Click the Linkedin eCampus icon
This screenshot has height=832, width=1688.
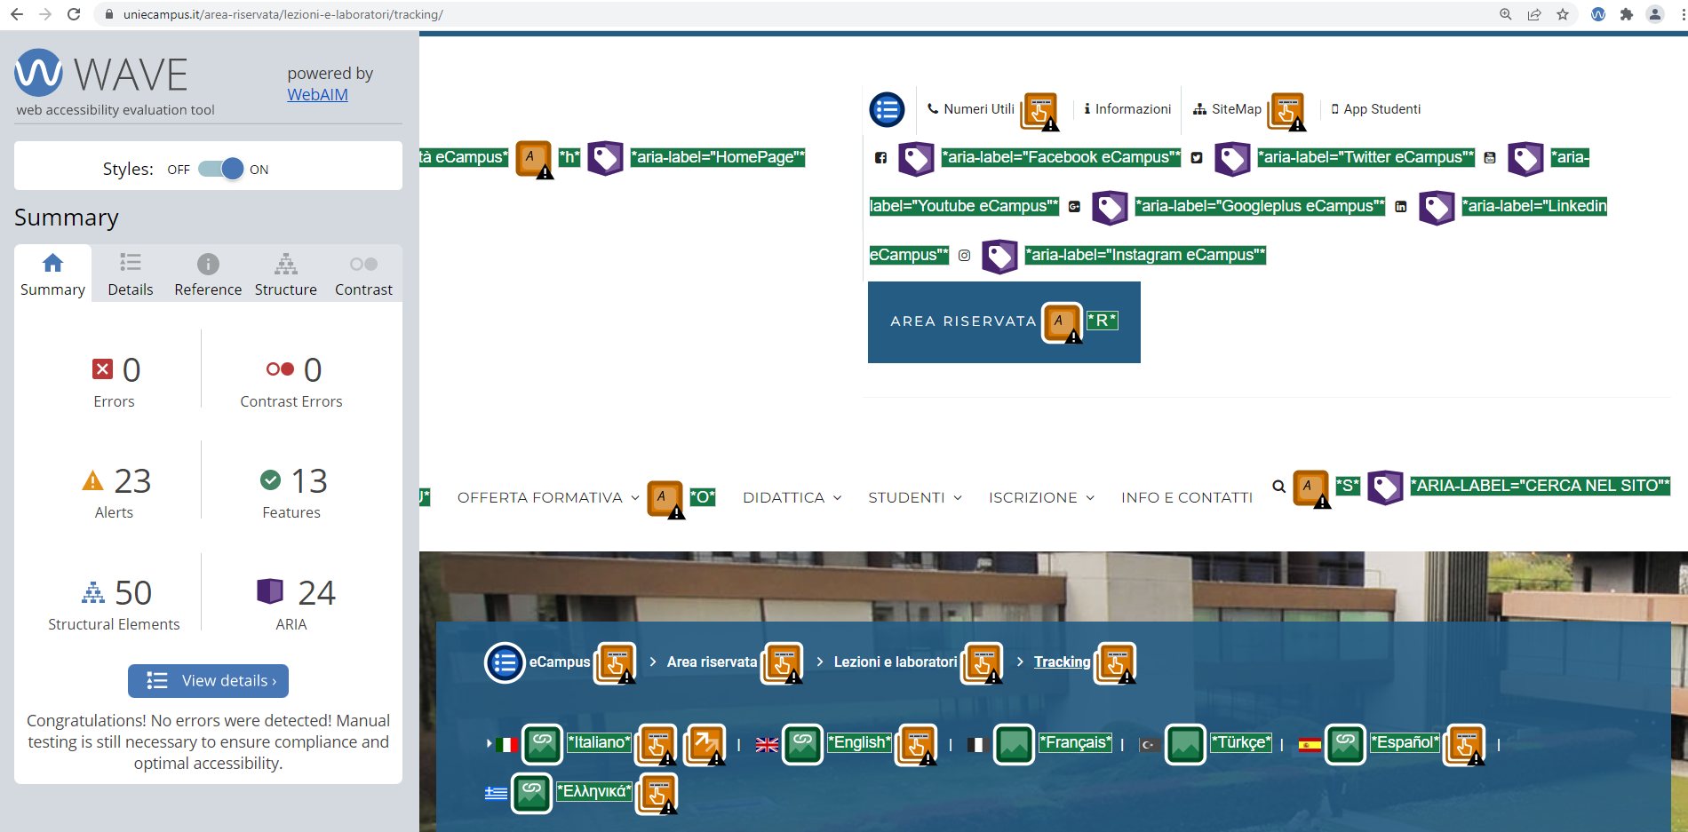(x=1401, y=206)
